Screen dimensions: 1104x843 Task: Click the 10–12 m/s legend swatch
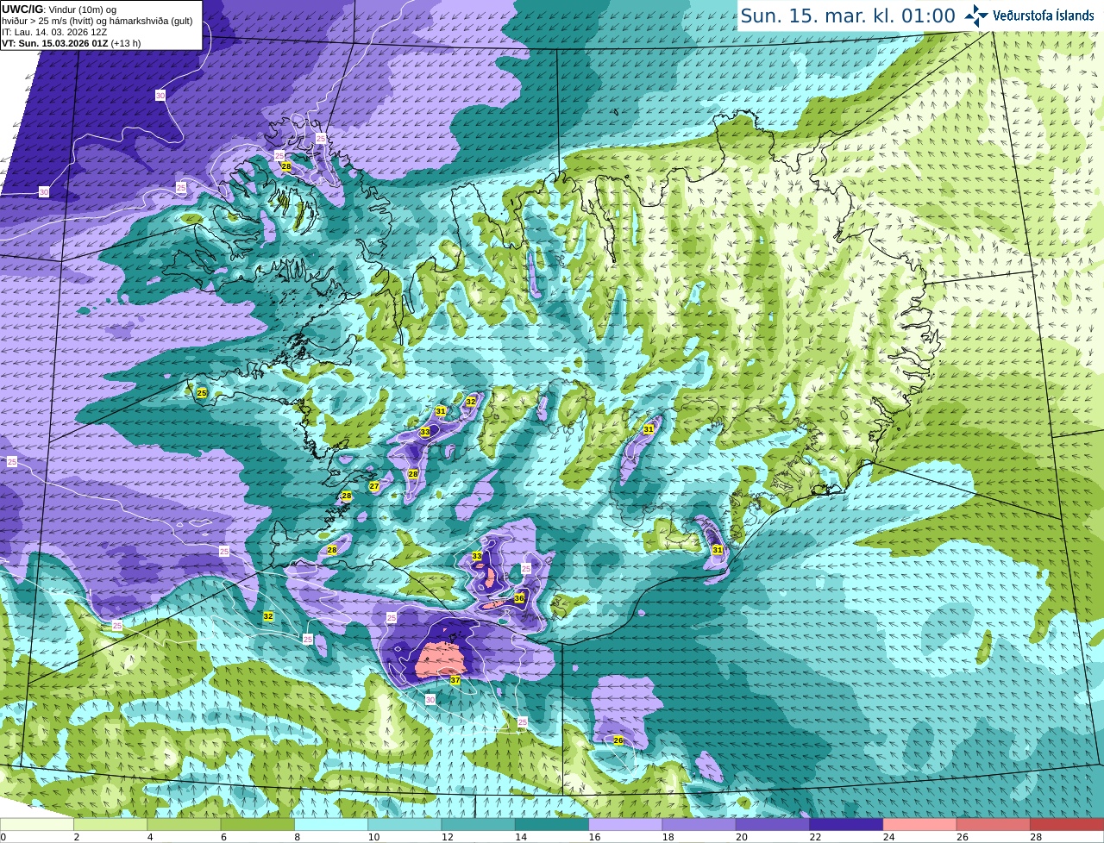click(x=405, y=824)
